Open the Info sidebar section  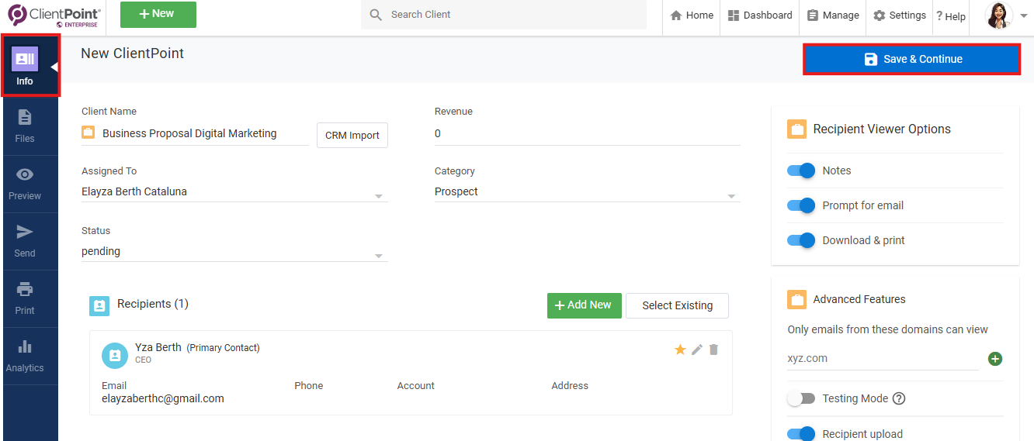coord(25,67)
